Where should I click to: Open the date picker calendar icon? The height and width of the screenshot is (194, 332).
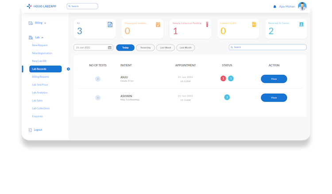pyautogui.click(x=110, y=48)
